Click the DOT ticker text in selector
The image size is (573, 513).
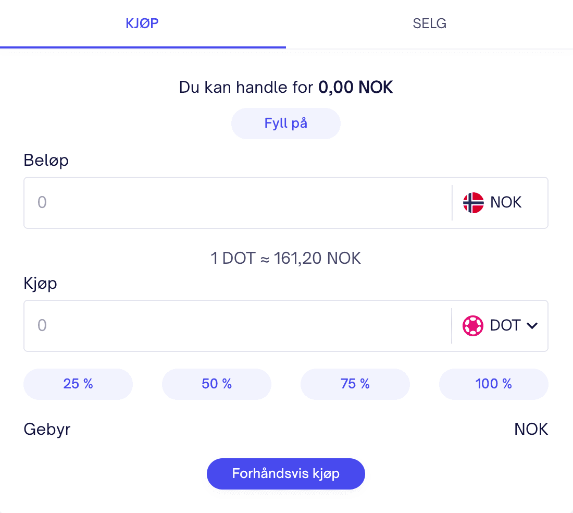[x=505, y=326]
